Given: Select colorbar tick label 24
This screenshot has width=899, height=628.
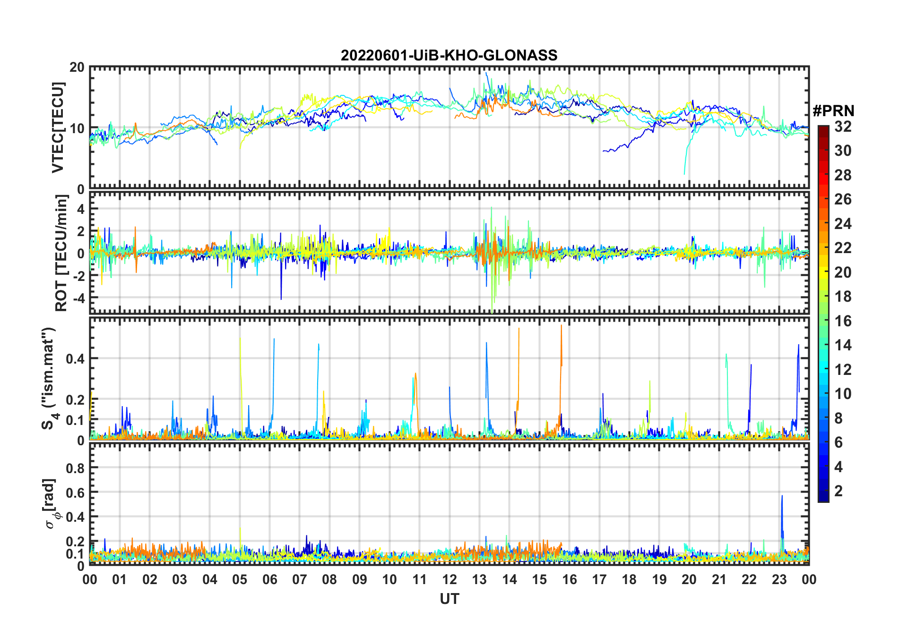Looking at the screenshot, I should pyautogui.click(x=843, y=224).
